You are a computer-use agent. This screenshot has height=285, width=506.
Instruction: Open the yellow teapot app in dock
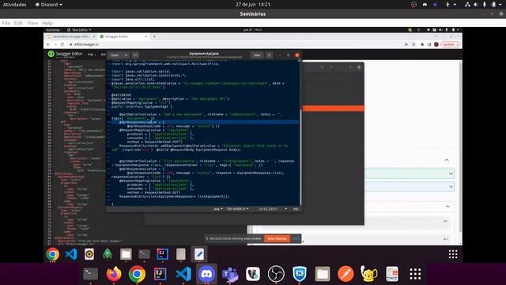369,274
